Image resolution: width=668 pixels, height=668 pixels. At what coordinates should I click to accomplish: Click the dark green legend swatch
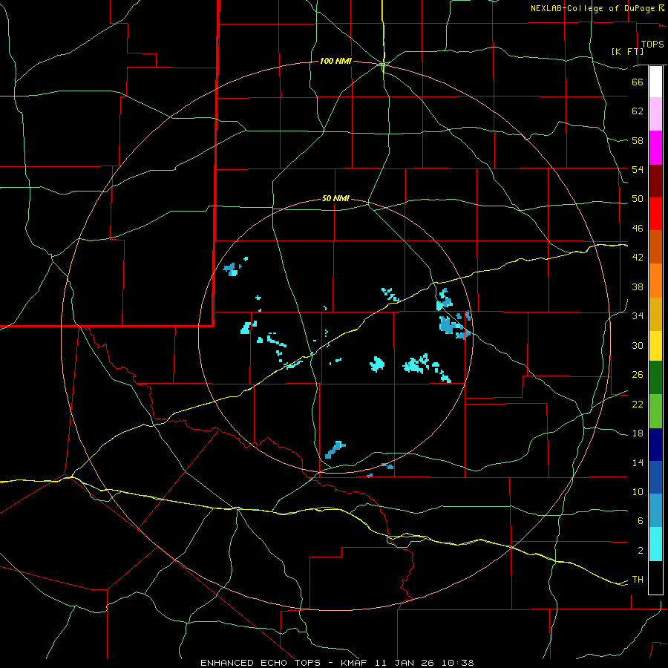tap(655, 378)
